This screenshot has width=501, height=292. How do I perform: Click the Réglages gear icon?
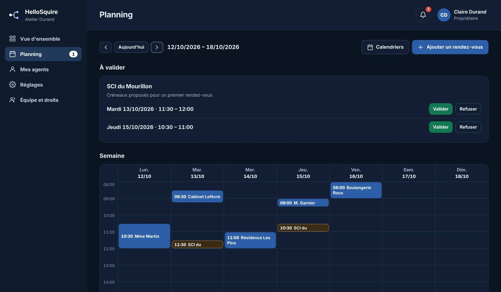coord(13,85)
